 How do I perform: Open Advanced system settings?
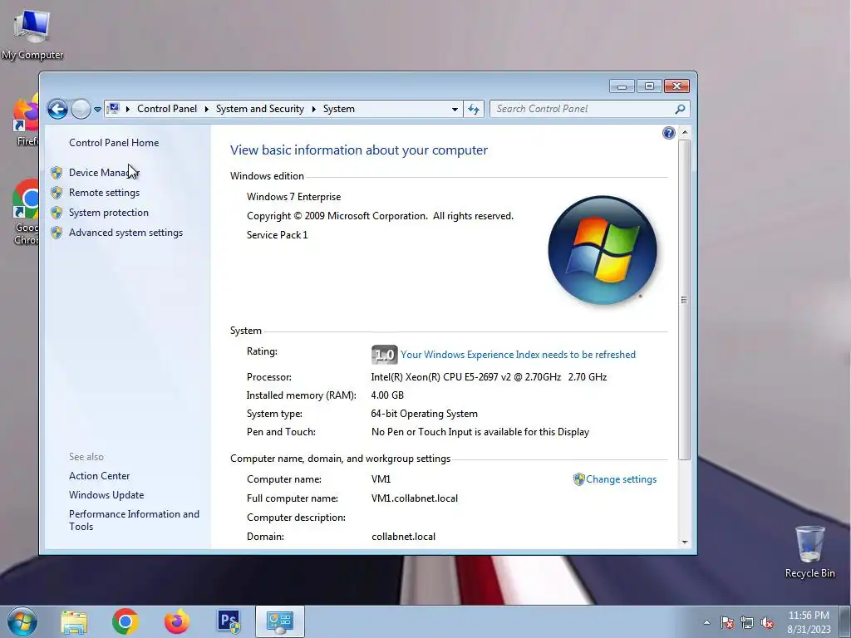(x=126, y=233)
